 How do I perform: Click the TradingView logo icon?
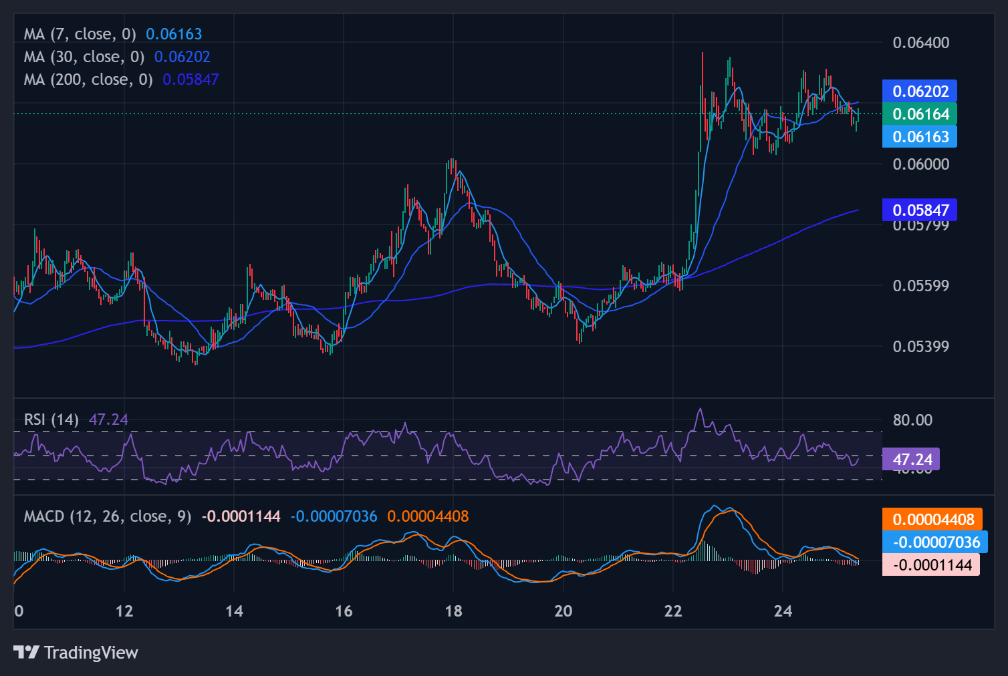[x=26, y=652]
